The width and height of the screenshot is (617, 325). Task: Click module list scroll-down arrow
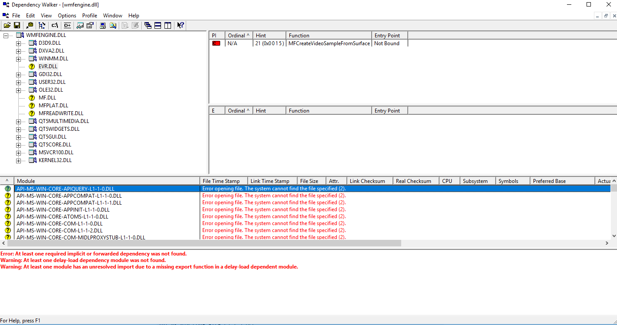click(614, 236)
